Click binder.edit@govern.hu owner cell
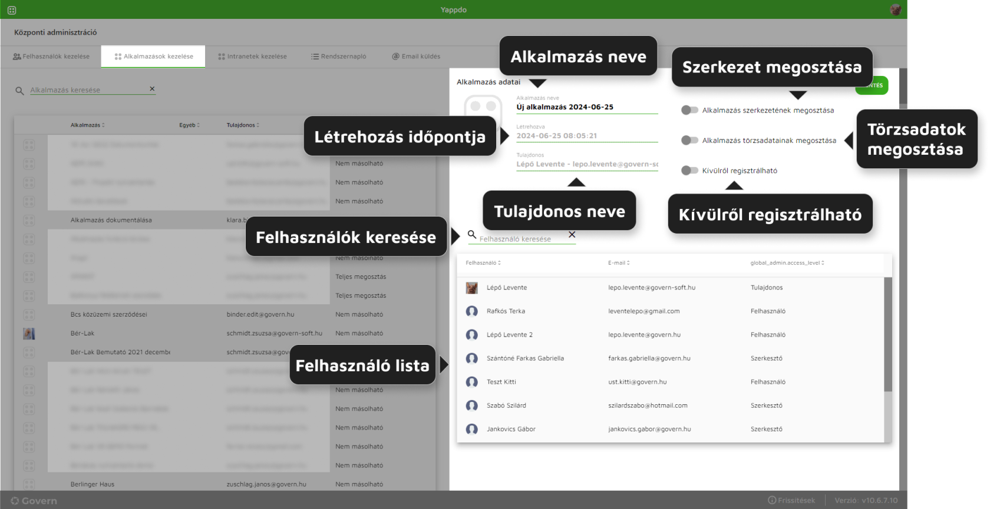This screenshot has width=990, height=509. [x=260, y=314]
